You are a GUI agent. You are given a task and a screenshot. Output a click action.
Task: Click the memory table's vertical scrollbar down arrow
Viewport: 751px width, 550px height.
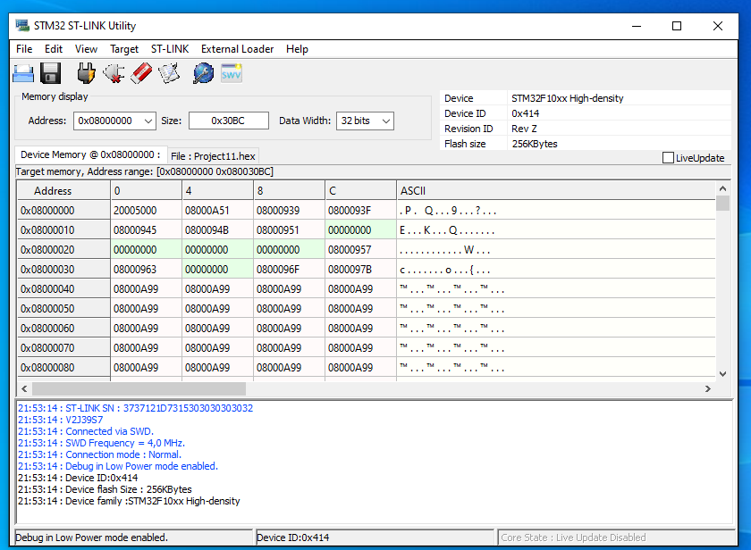[722, 374]
